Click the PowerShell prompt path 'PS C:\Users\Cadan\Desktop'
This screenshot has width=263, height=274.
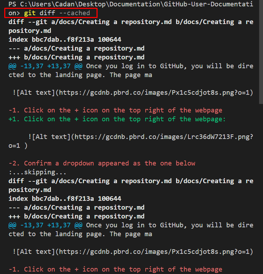tap(57, 4)
